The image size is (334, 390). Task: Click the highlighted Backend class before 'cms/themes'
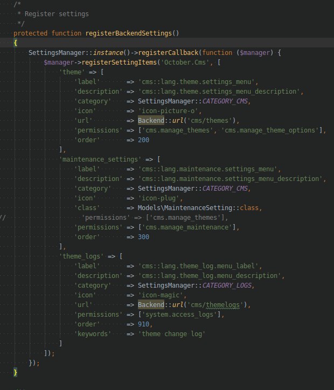(x=151, y=121)
